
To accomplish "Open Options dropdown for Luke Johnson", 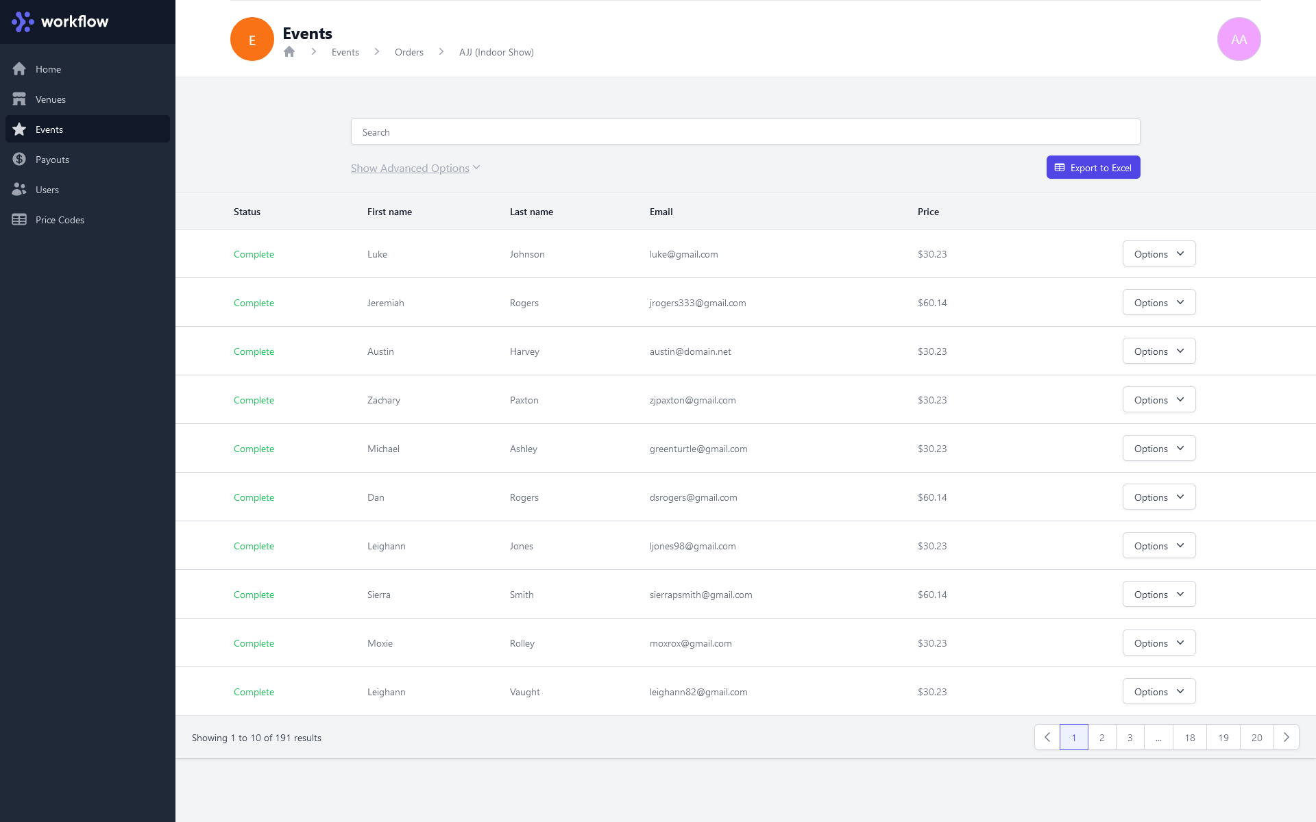I will point(1158,254).
